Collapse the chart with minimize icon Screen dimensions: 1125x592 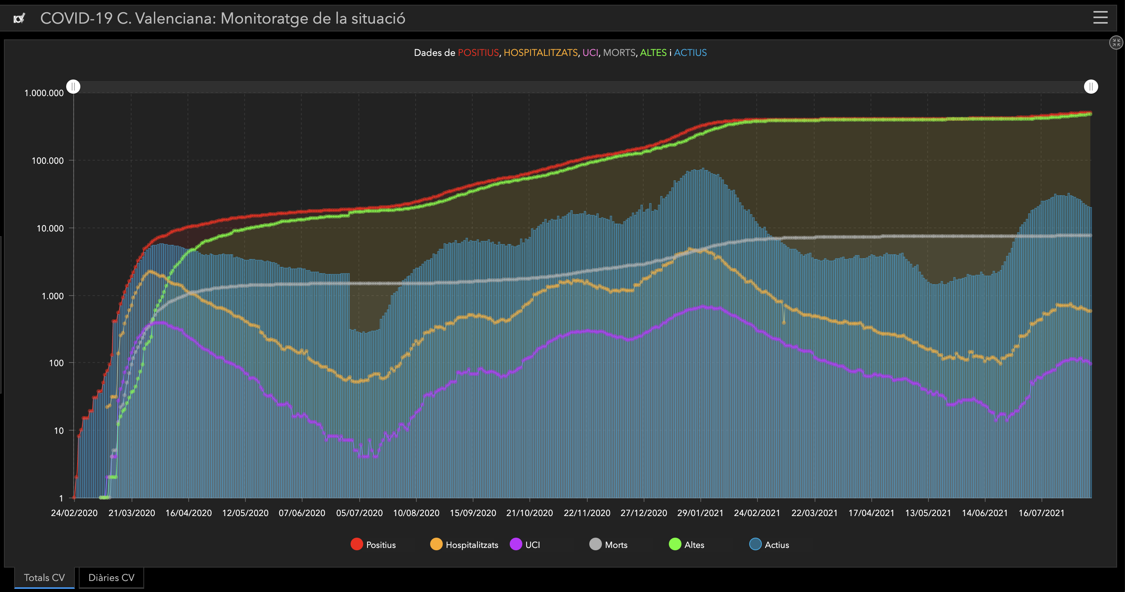[x=1116, y=43]
